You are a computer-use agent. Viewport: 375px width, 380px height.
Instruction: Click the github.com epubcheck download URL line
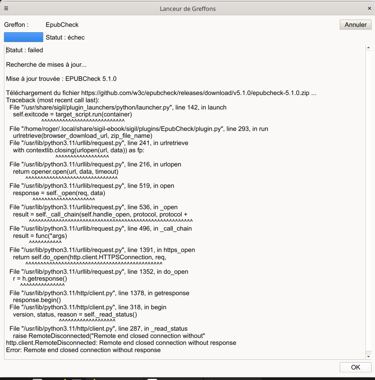(161, 93)
